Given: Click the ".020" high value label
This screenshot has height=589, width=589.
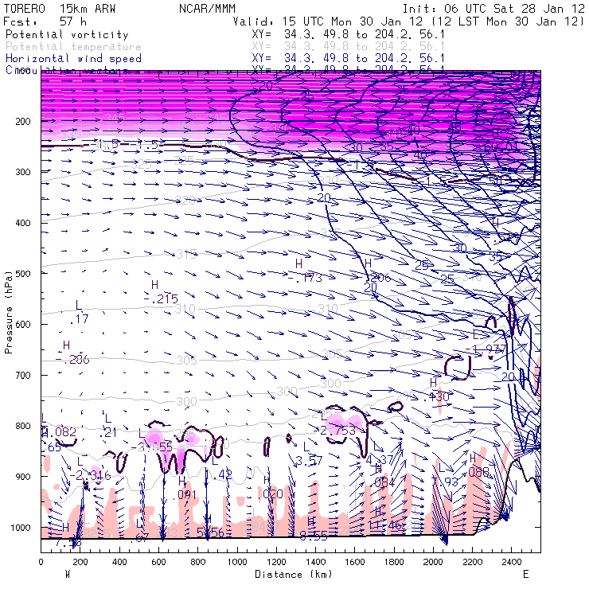Looking at the screenshot, I should (270, 494).
